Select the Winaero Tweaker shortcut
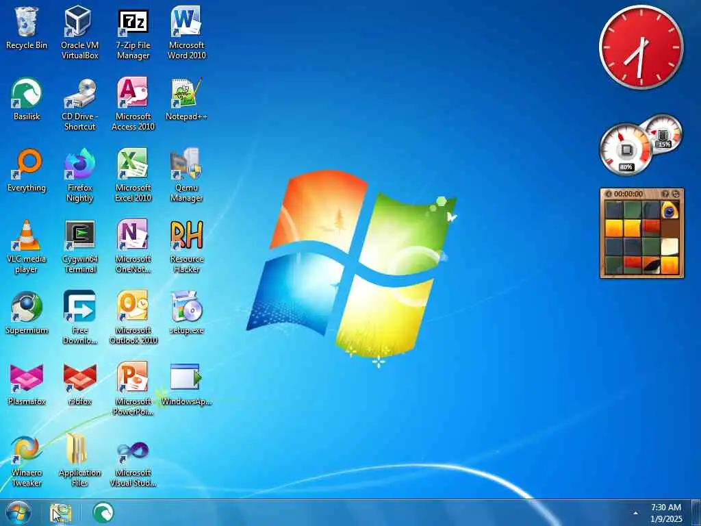 tap(27, 460)
